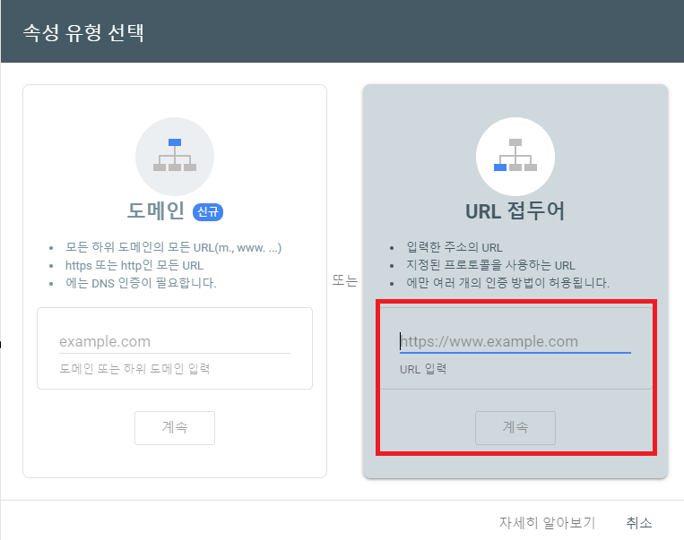Click the 도메인 또는 하위 도메인 입력 hint
This screenshot has width=684, height=540.
[x=134, y=369]
